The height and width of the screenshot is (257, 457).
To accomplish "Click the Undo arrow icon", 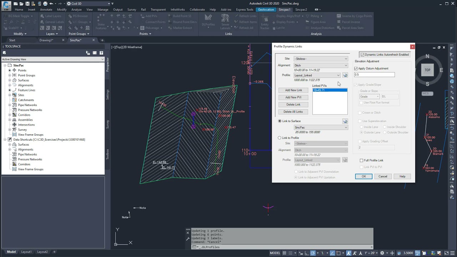I will 51,4.
